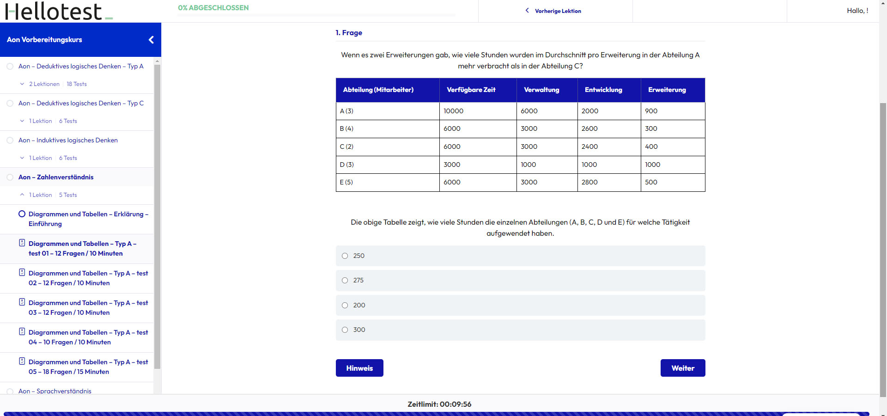
Task: Click the time limit progress bar at bottom
Action: click(x=436, y=414)
